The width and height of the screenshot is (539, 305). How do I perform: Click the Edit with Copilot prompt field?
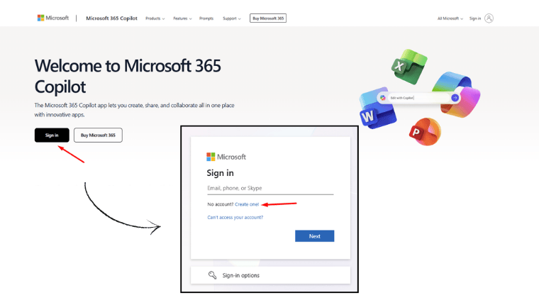coord(418,98)
